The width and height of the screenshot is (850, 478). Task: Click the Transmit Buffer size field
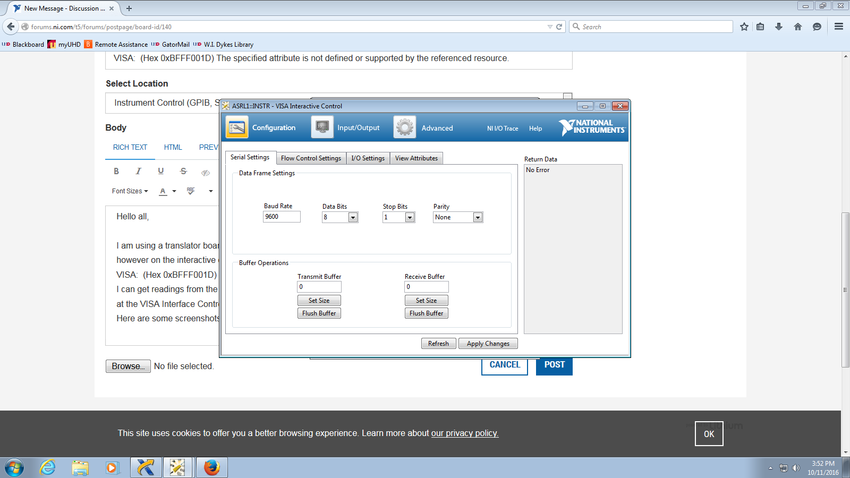319,287
